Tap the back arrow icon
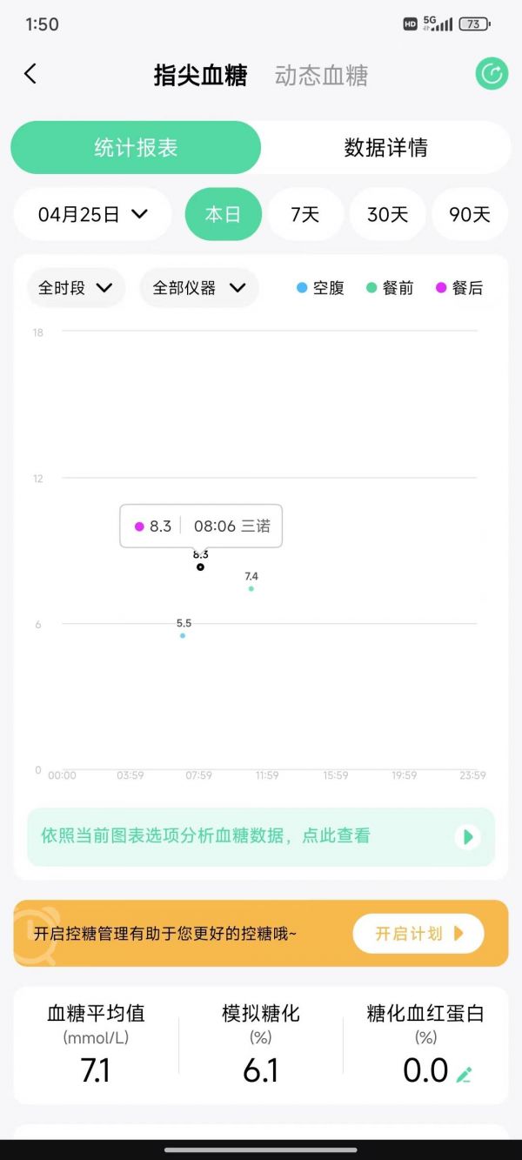Viewport: 522px width, 1160px height. [30, 74]
